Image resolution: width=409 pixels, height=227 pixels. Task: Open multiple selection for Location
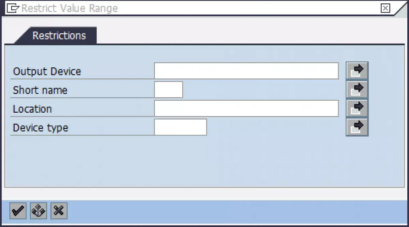357,108
